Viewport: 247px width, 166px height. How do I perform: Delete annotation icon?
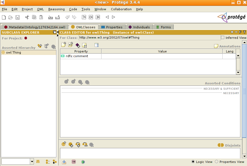coord(85,45)
